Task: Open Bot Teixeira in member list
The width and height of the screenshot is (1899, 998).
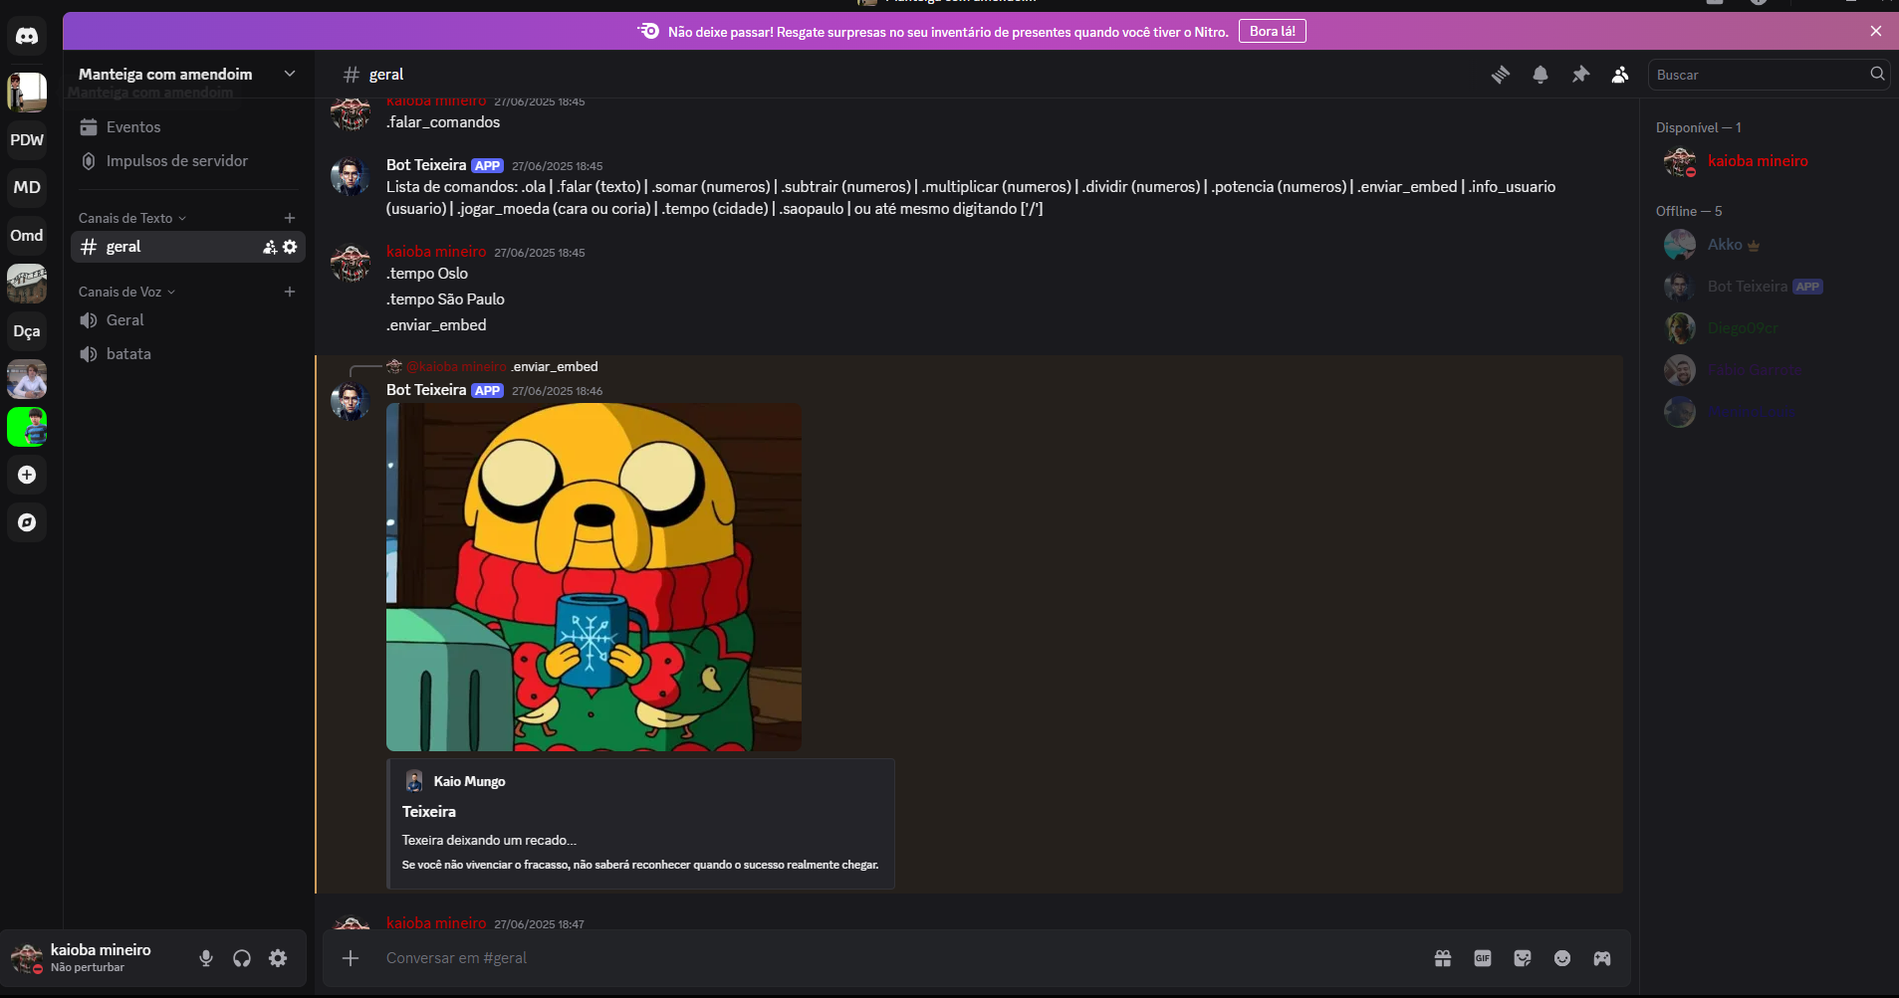Action: (1768, 287)
